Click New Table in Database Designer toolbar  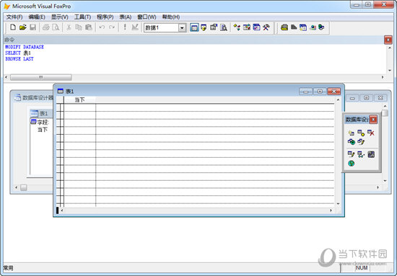click(351, 133)
